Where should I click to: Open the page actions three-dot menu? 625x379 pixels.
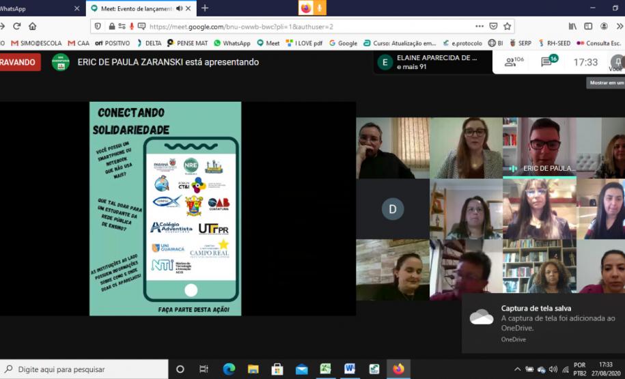coord(477,27)
